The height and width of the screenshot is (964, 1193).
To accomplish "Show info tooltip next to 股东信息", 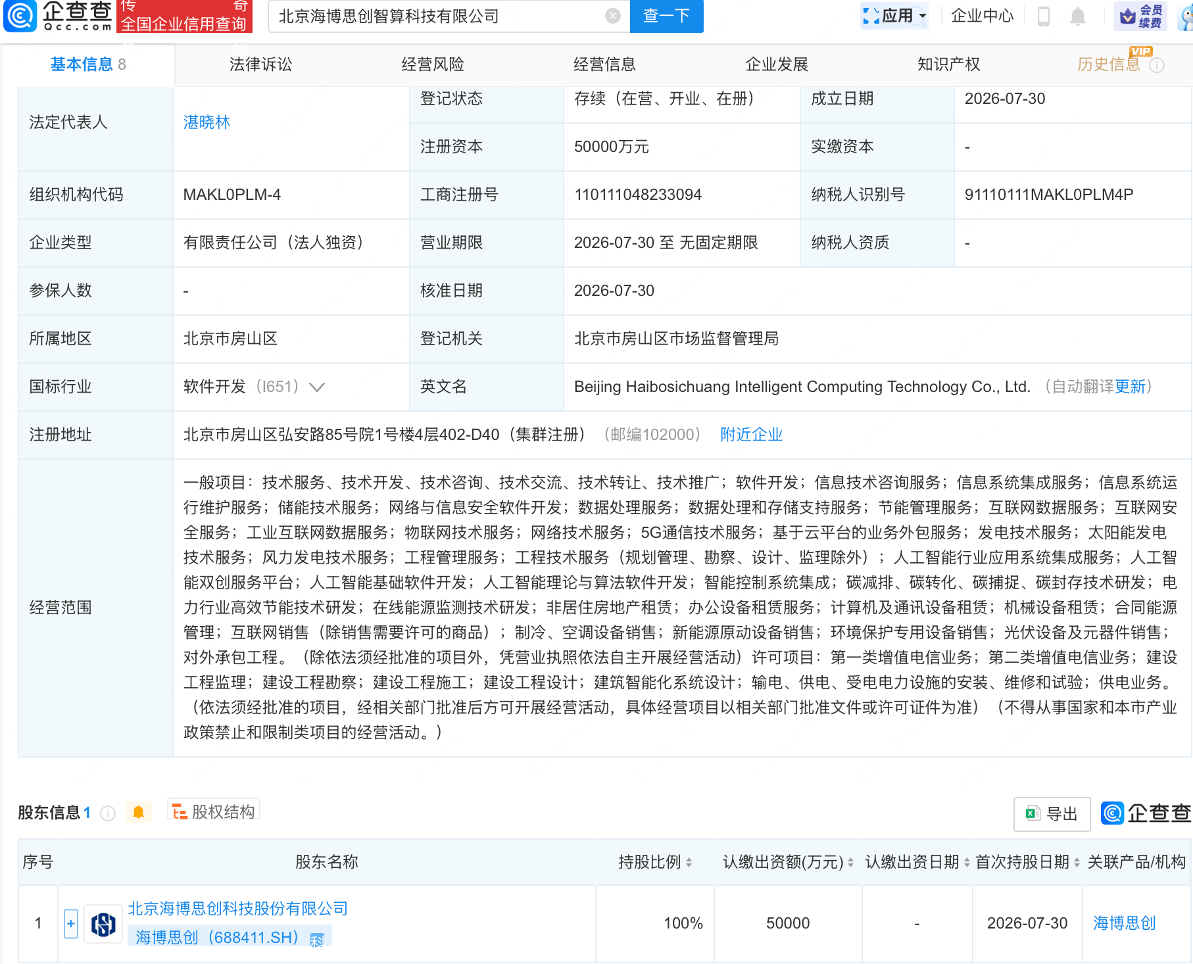I will 108,813.
